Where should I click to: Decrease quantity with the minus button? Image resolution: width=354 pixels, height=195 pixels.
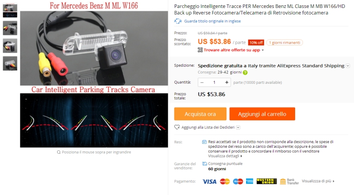(x=202, y=82)
